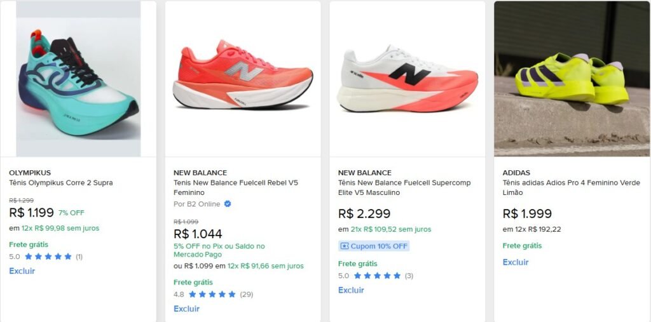This screenshot has height=322, width=651.
Task: Click the verified badge beside B2 Online
Action: point(228,204)
